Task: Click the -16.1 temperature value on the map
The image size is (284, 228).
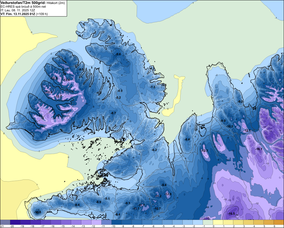Action: pyautogui.click(x=259, y=149)
